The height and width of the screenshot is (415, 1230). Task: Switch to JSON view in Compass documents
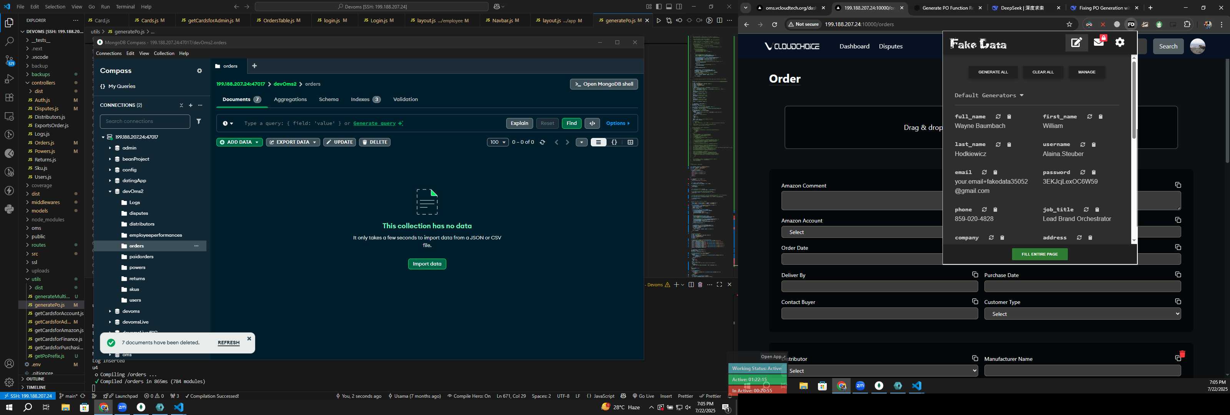tap(615, 142)
